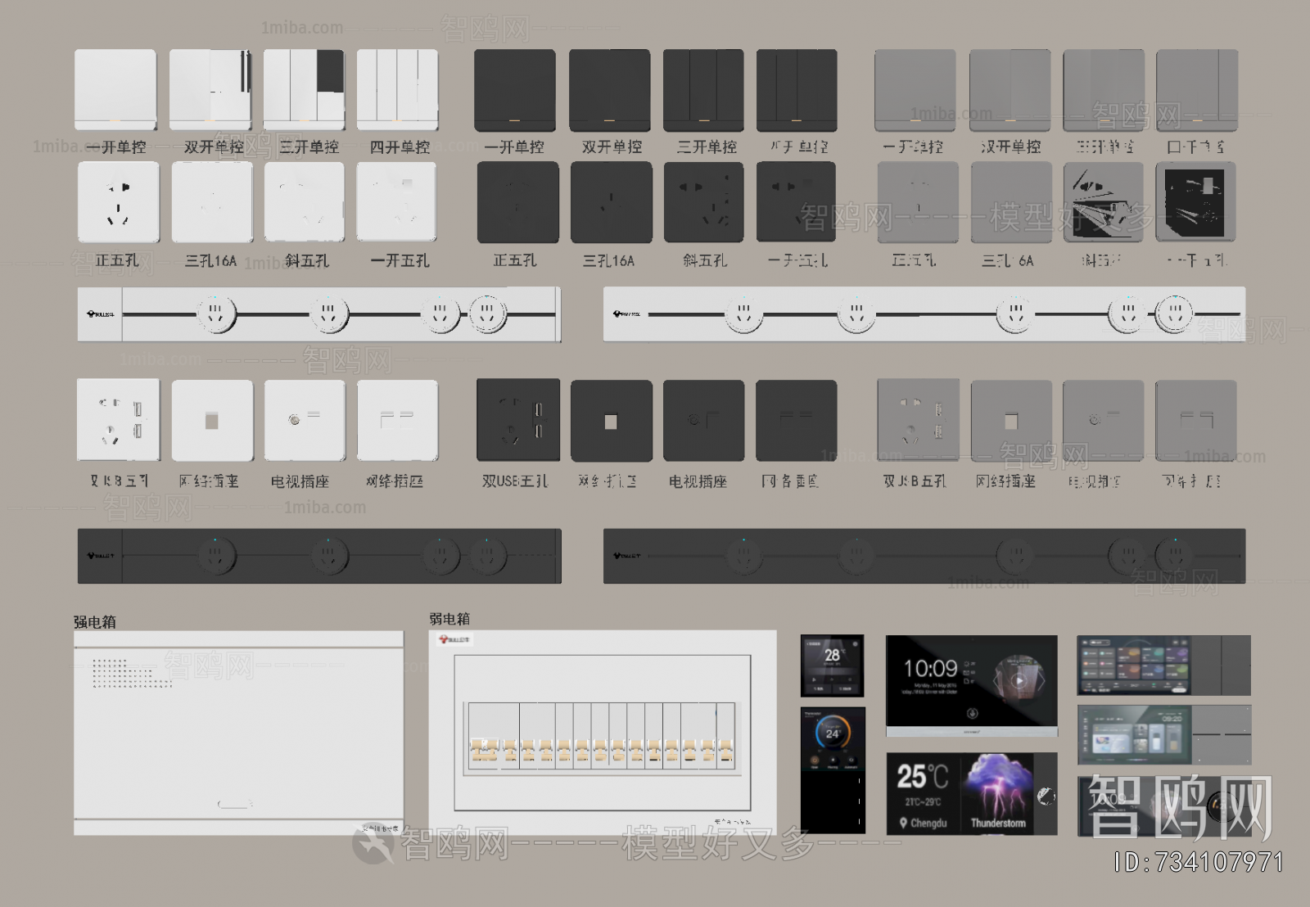Viewport: 1310px width, 907px height.
Task: Click the 强电箱 label
Action: point(95,622)
